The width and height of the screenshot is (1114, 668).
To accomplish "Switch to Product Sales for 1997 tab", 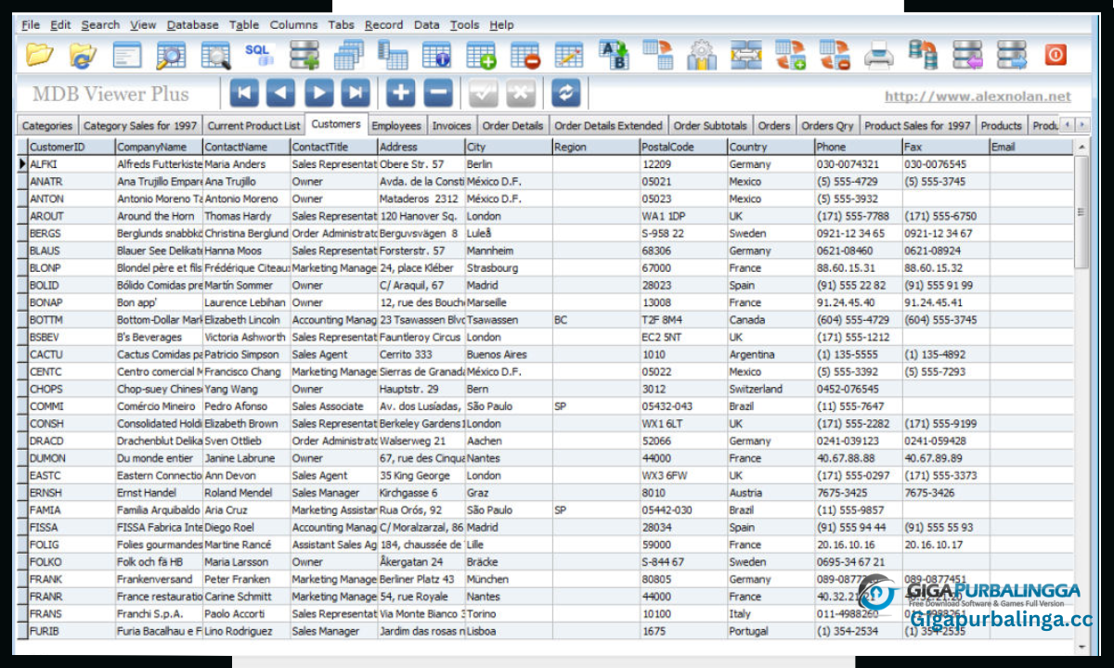I will click(917, 126).
